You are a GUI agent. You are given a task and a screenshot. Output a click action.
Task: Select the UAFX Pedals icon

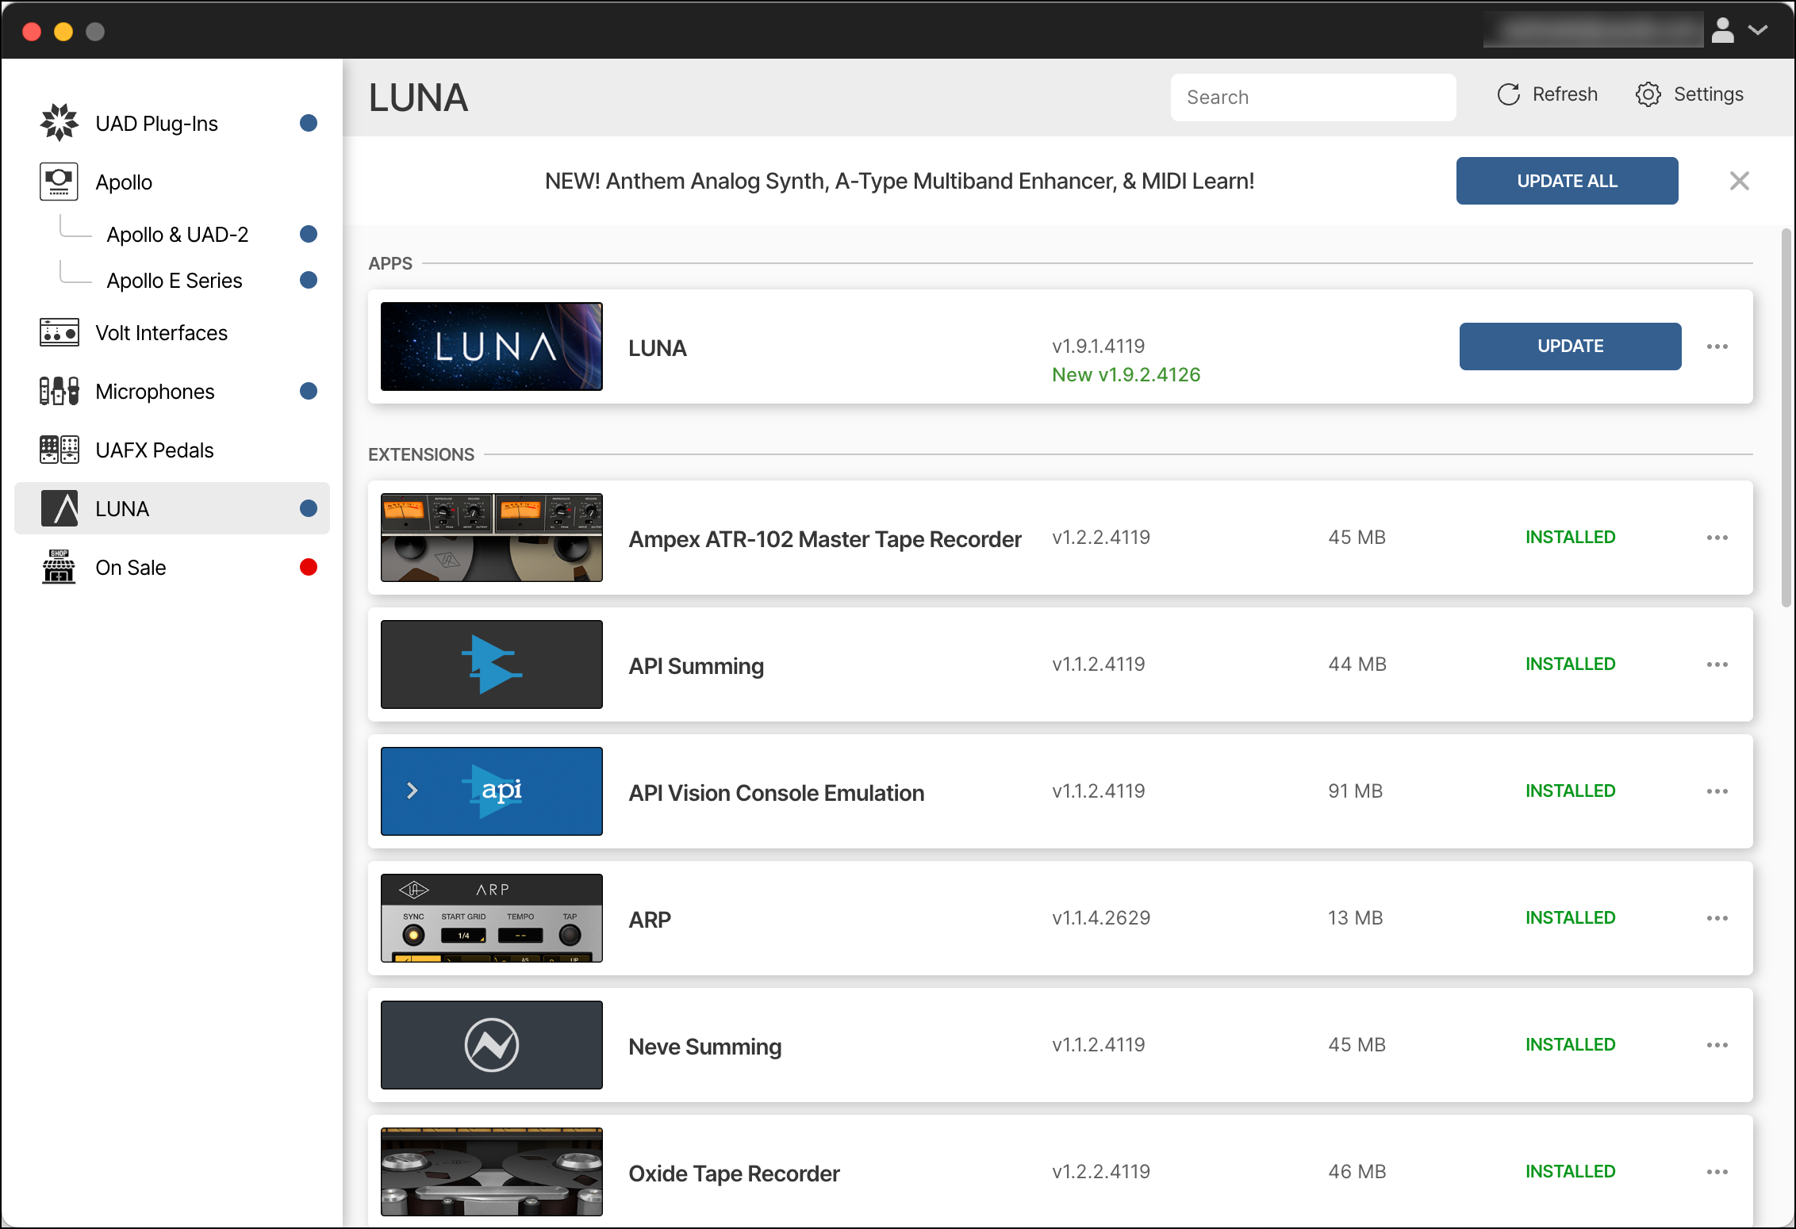pos(59,450)
